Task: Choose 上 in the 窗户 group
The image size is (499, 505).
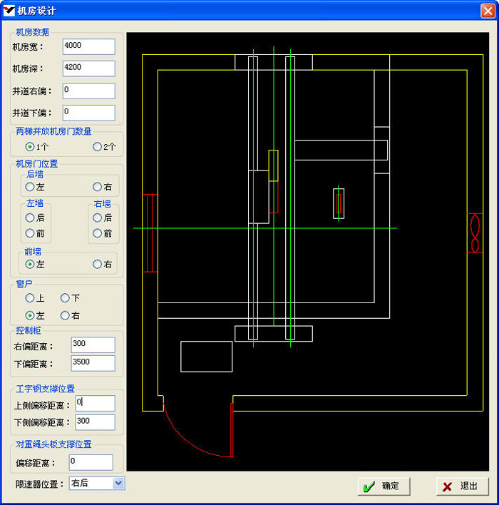Action: [30, 298]
